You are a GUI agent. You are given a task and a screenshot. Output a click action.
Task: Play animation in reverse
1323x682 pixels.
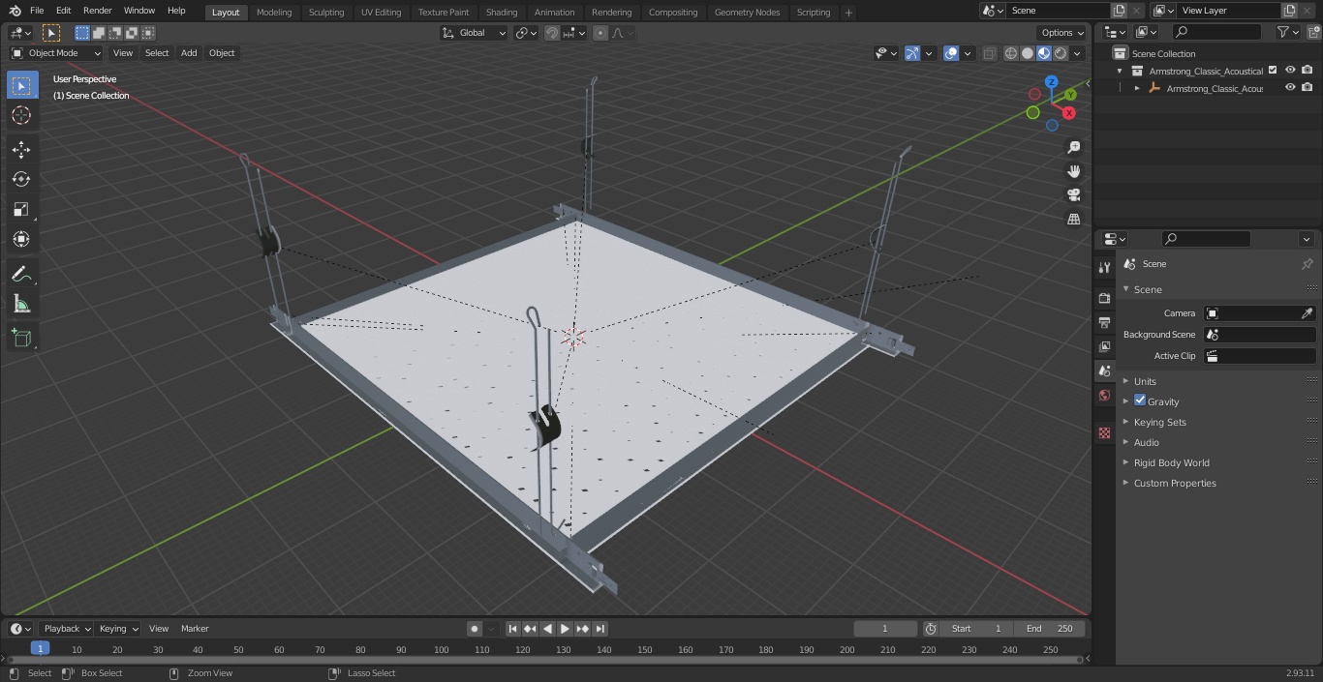tap(547, 629)
